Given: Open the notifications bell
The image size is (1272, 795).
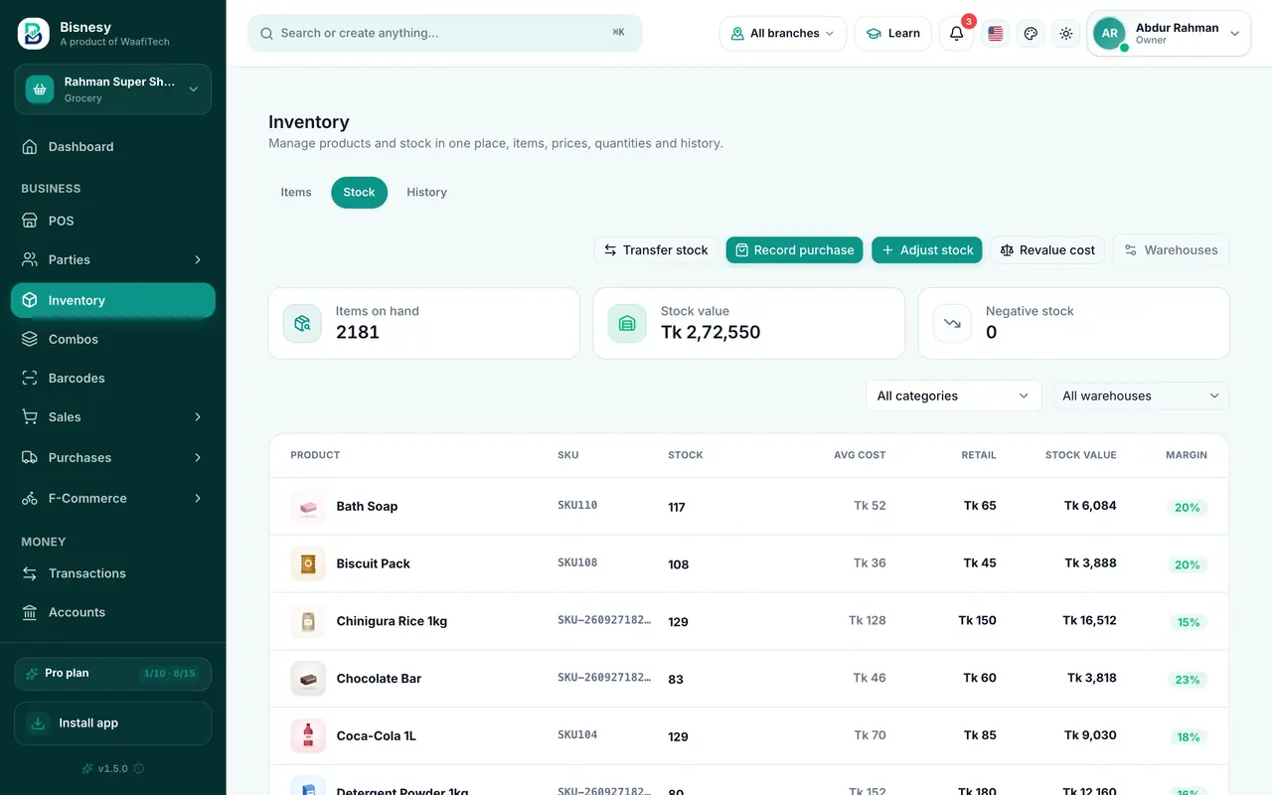Looking at the screenshot, I should click(x=956, y=33).
